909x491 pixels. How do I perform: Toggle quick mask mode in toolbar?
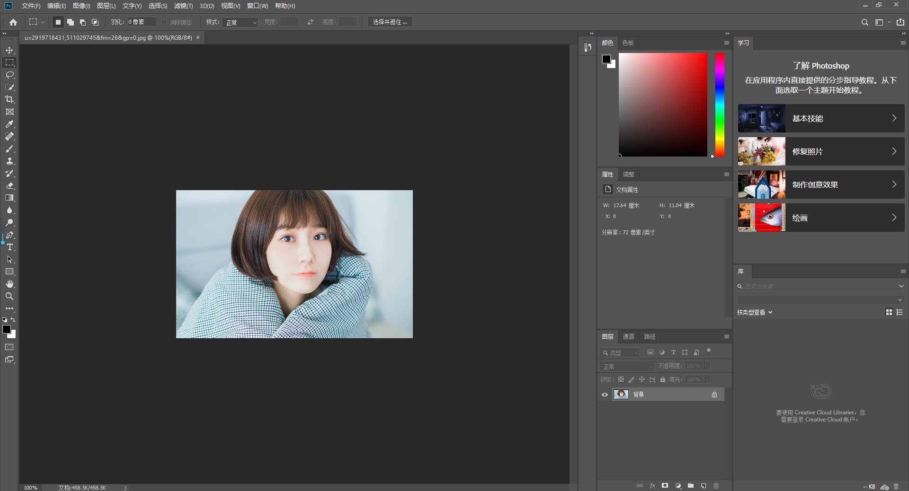coord(9,347)
